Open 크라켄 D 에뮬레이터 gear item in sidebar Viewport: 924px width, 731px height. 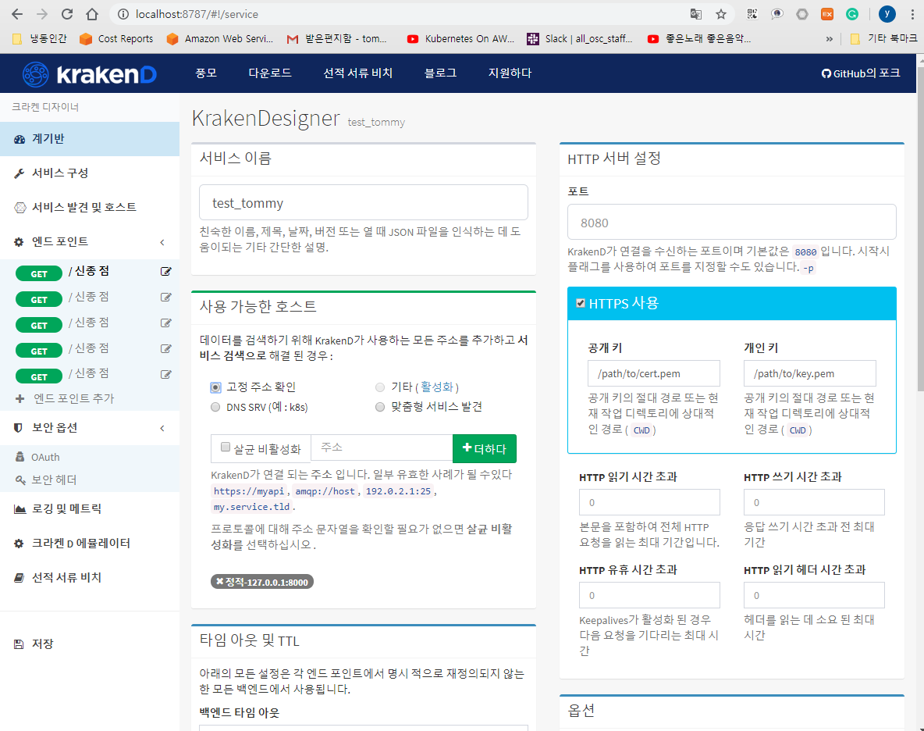(90, 544)
